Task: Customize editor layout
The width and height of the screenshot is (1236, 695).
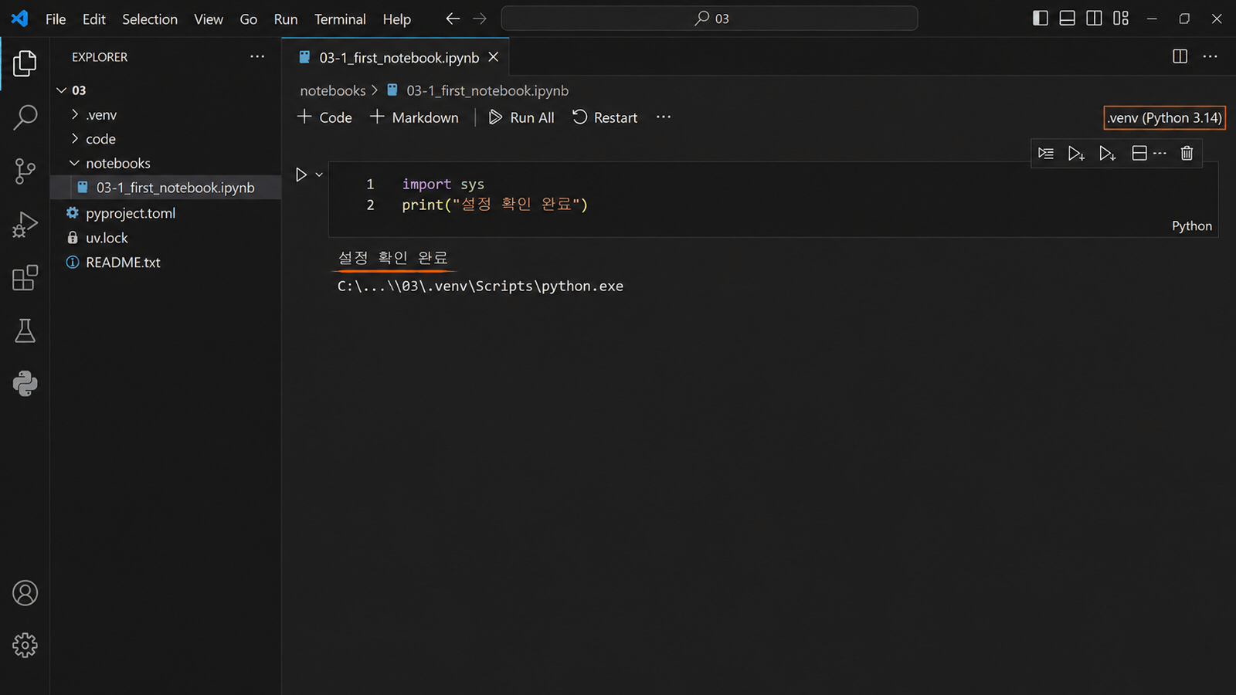Action: [1121, 19]
